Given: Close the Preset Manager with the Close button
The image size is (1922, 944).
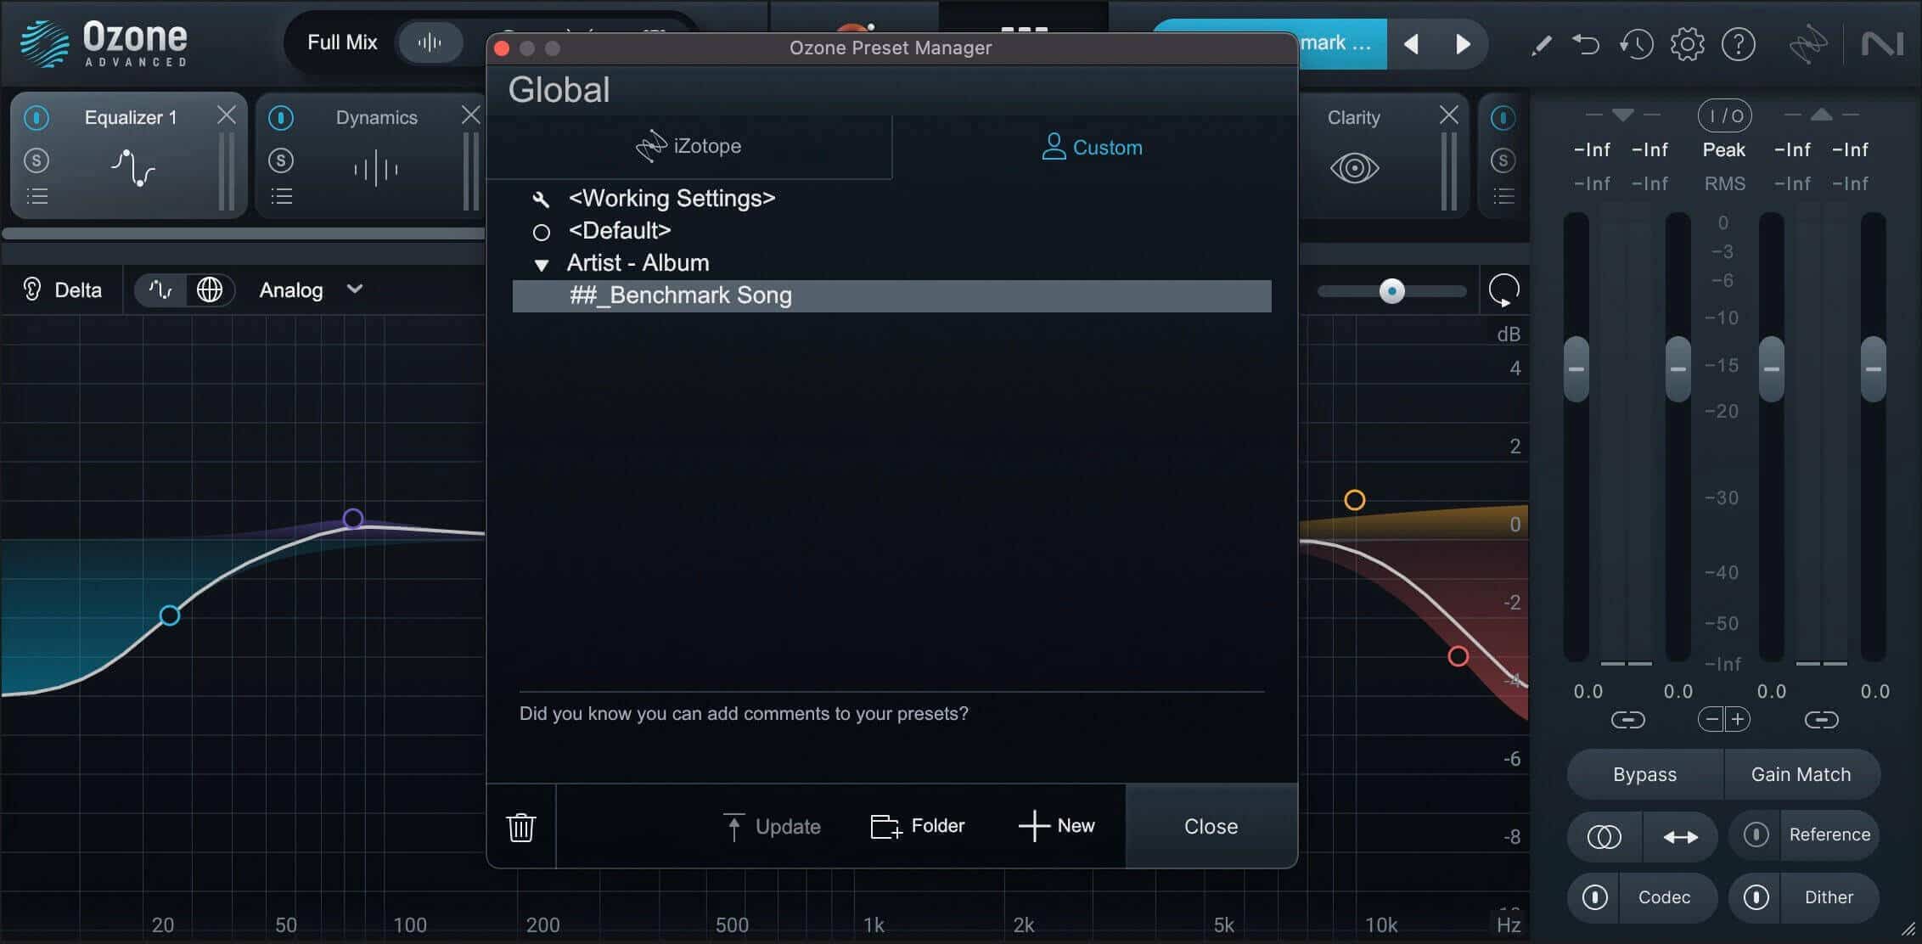Looking at the screenshot, I should 1211,826.
